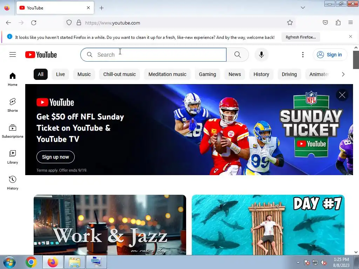Select the Chill-out music chip
This screenshot has height=269, width=359.
coord(120,74)
